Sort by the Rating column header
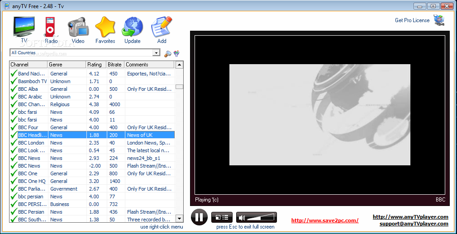The image size is (457, 234). point(96,65)
